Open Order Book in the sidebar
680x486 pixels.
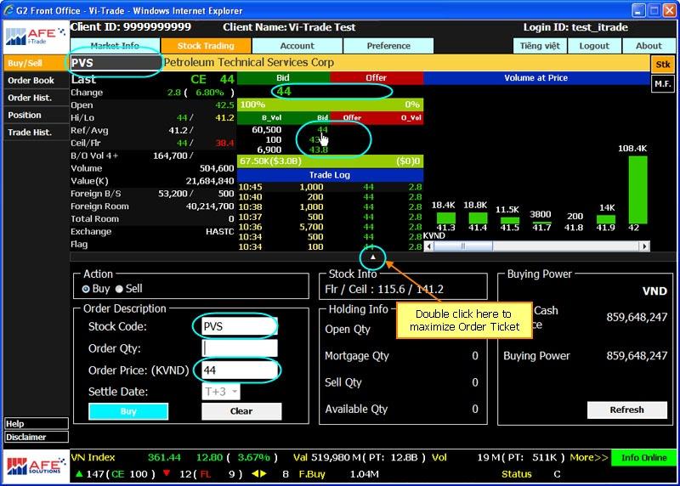36,80
